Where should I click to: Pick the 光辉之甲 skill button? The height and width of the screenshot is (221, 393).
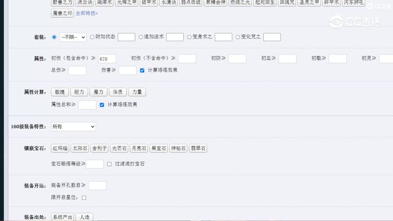tap(126, 3)
